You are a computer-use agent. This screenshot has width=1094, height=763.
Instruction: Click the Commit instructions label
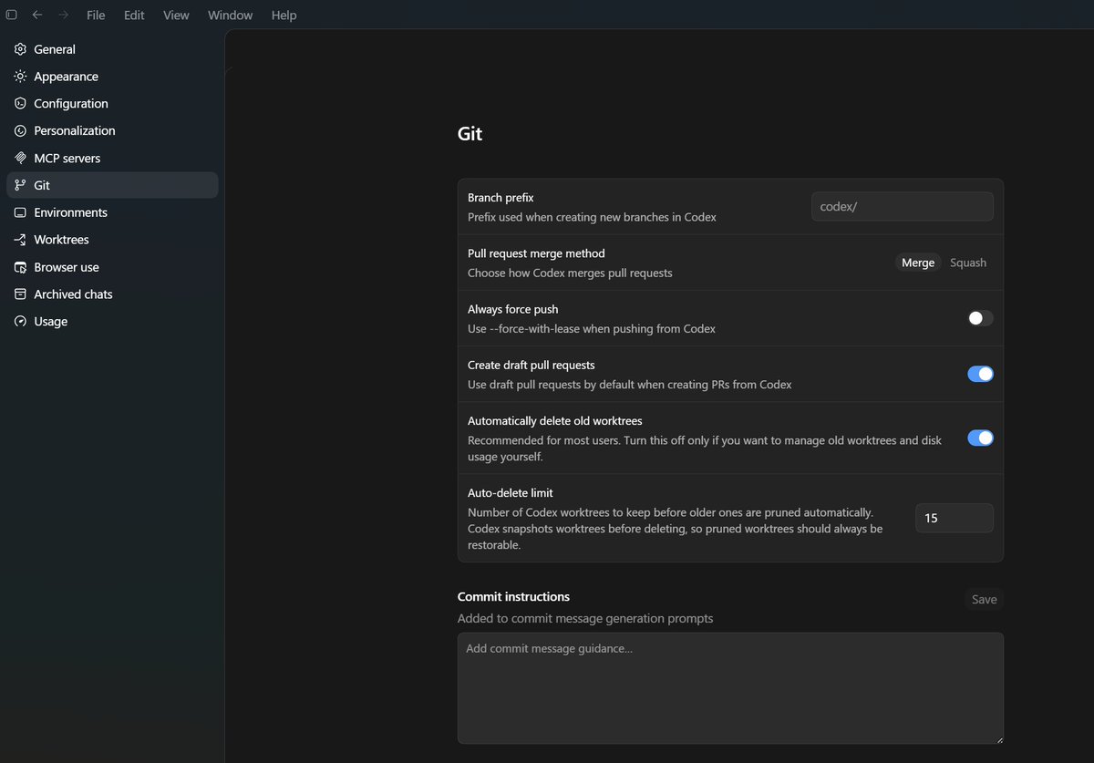tap(513, 596)
